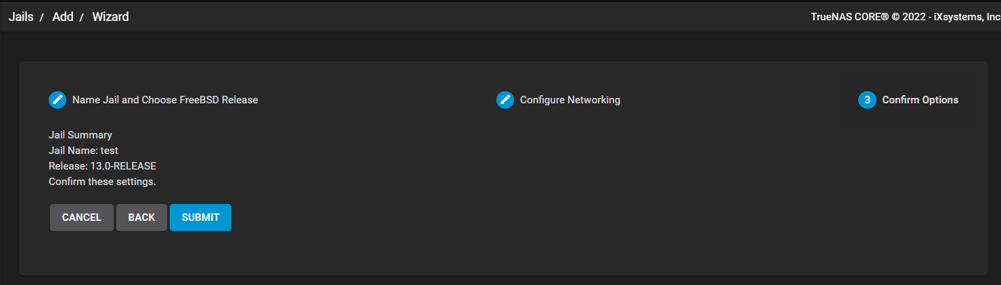Click the pencil icon beside Configure Networking
The image size is (1001, 285).
(505, 100)
